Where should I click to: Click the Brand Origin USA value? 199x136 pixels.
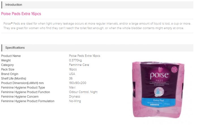pyautogui.click(x=72, y=74)
